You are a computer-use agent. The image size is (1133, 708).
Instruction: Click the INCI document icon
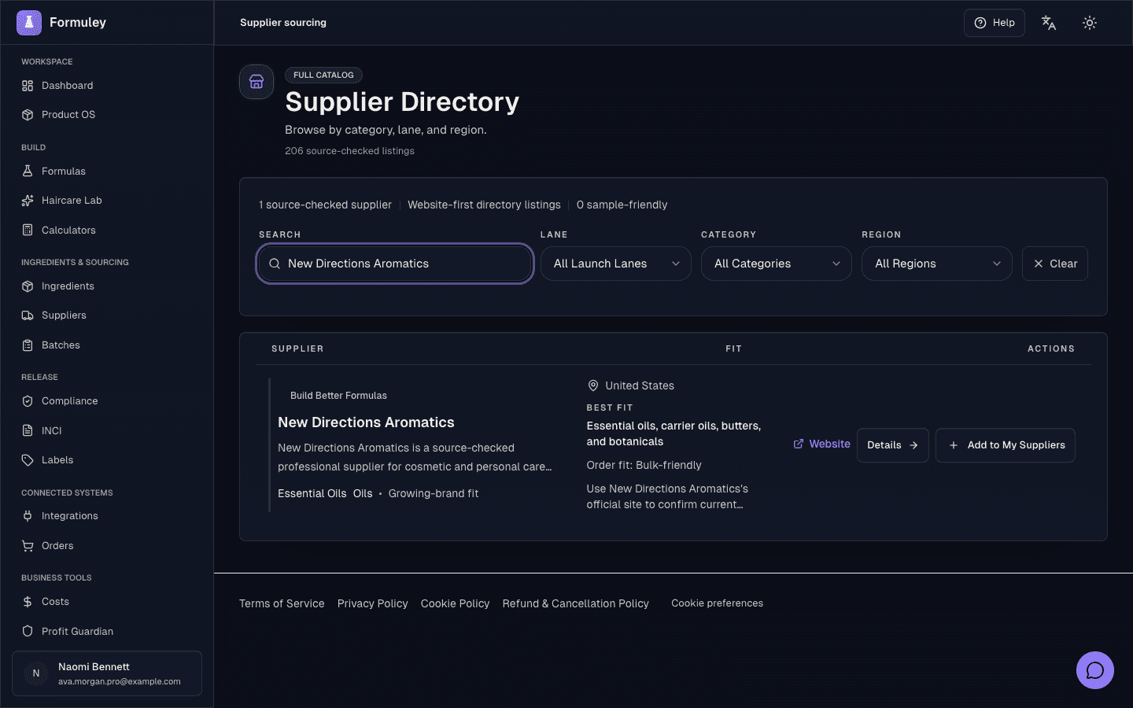click(28, 431)
